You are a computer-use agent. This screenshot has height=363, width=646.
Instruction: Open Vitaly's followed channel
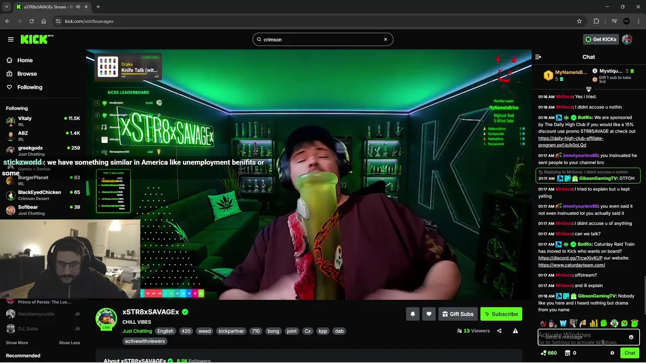point(43,121)
